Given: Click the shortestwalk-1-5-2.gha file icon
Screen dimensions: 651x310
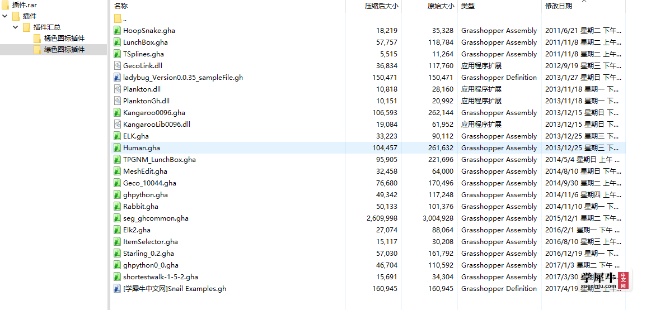Looking at the screenshot, I should pos(118,277).
